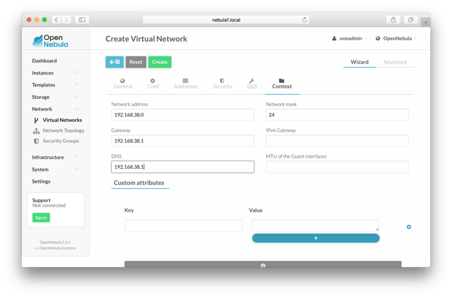This screenshot has height=298, width=452.
Task: Open the Security Groups page
Action: point(60,141)
